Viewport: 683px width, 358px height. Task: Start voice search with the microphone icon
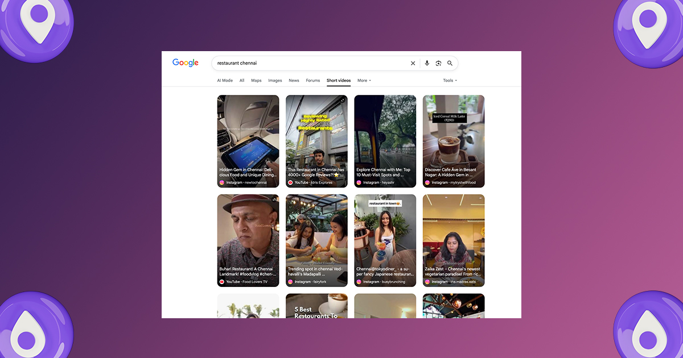pyautogui.click(x=427, y=64)
